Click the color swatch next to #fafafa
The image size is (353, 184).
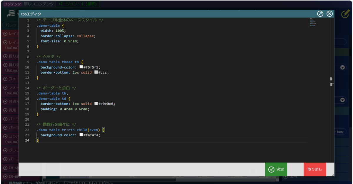(81, 135)
